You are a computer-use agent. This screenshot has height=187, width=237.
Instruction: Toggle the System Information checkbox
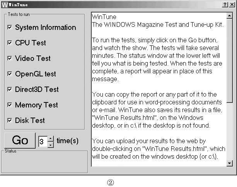tap(10, 28)
